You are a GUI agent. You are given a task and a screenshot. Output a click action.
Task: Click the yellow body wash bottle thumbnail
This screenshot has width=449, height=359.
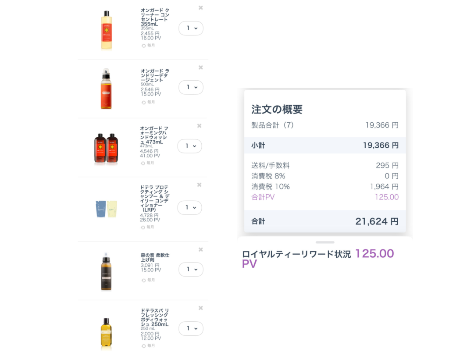pos(106,333)
